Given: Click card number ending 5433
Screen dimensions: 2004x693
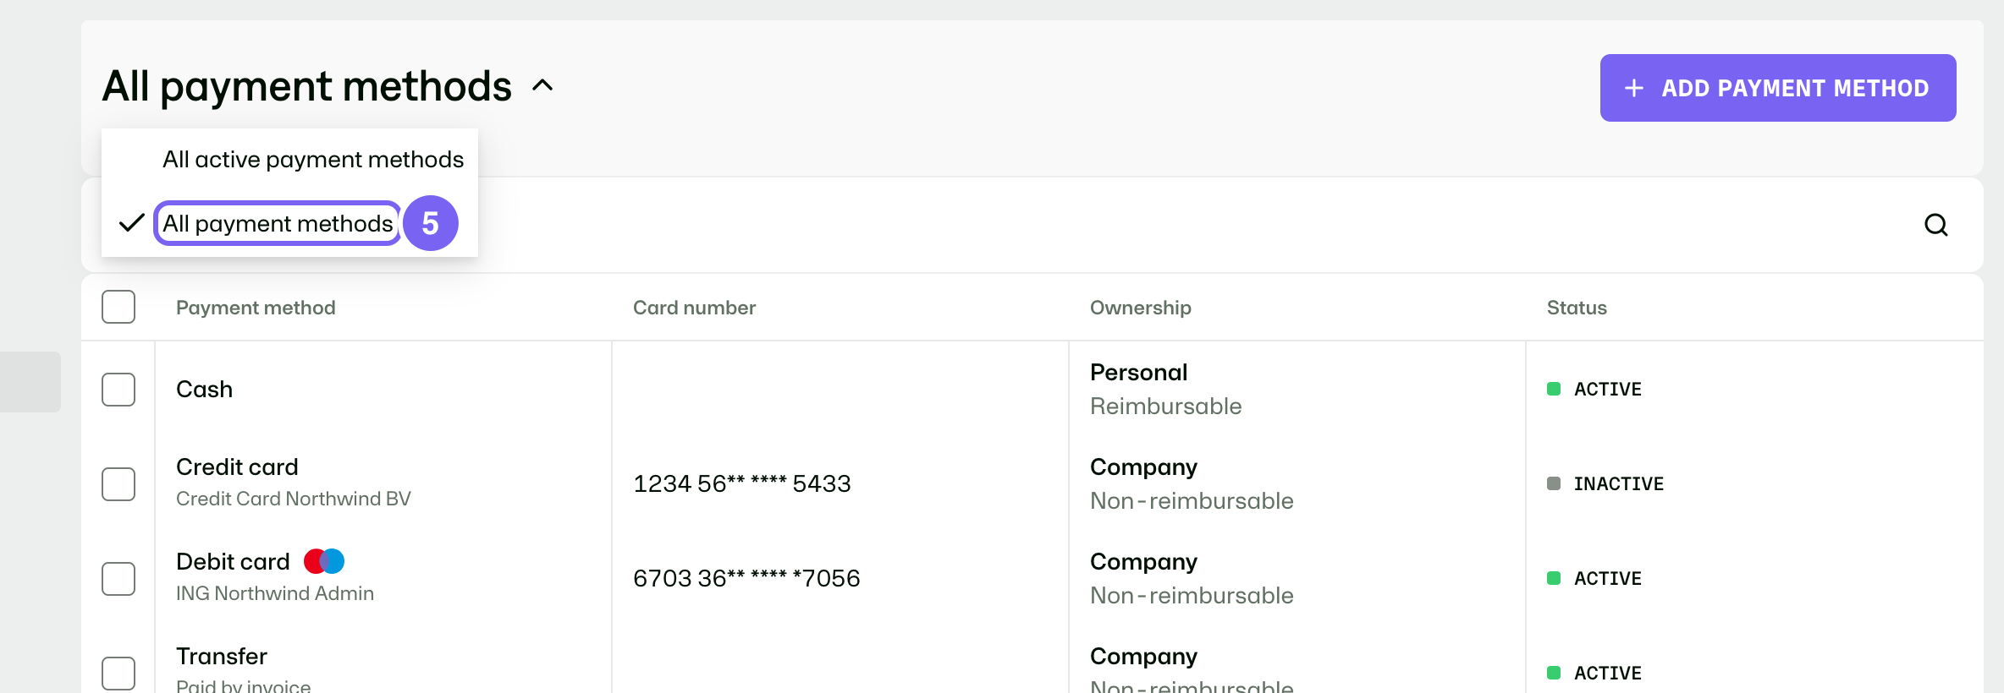Looking at the screenshot, I should 742,483.
